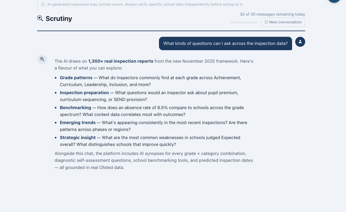
Task: Click the 'The AI draws on' intro sentence
Action: 154,65
